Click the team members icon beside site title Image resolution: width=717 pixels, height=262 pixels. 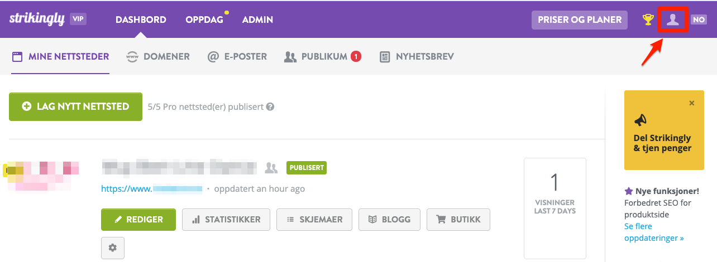271,167
